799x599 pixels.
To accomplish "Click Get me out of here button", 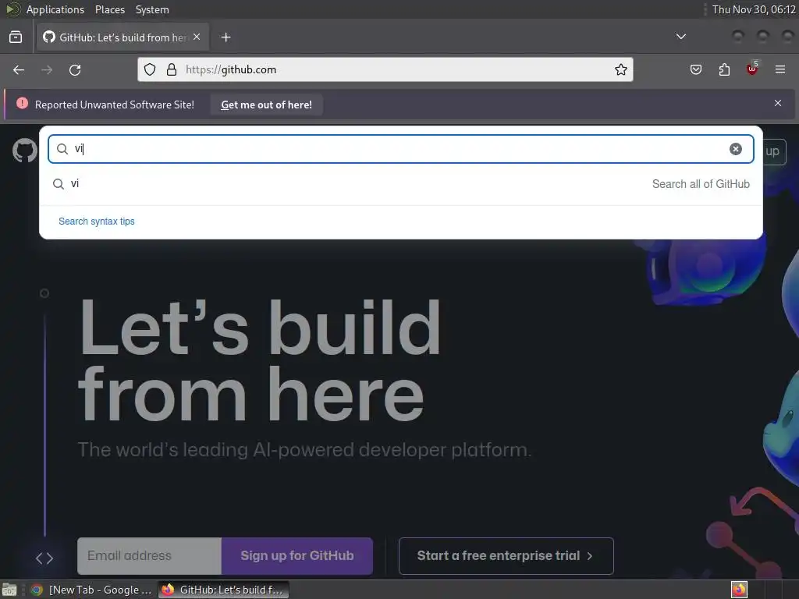I will pyautogui.click(x=267, y=105).
